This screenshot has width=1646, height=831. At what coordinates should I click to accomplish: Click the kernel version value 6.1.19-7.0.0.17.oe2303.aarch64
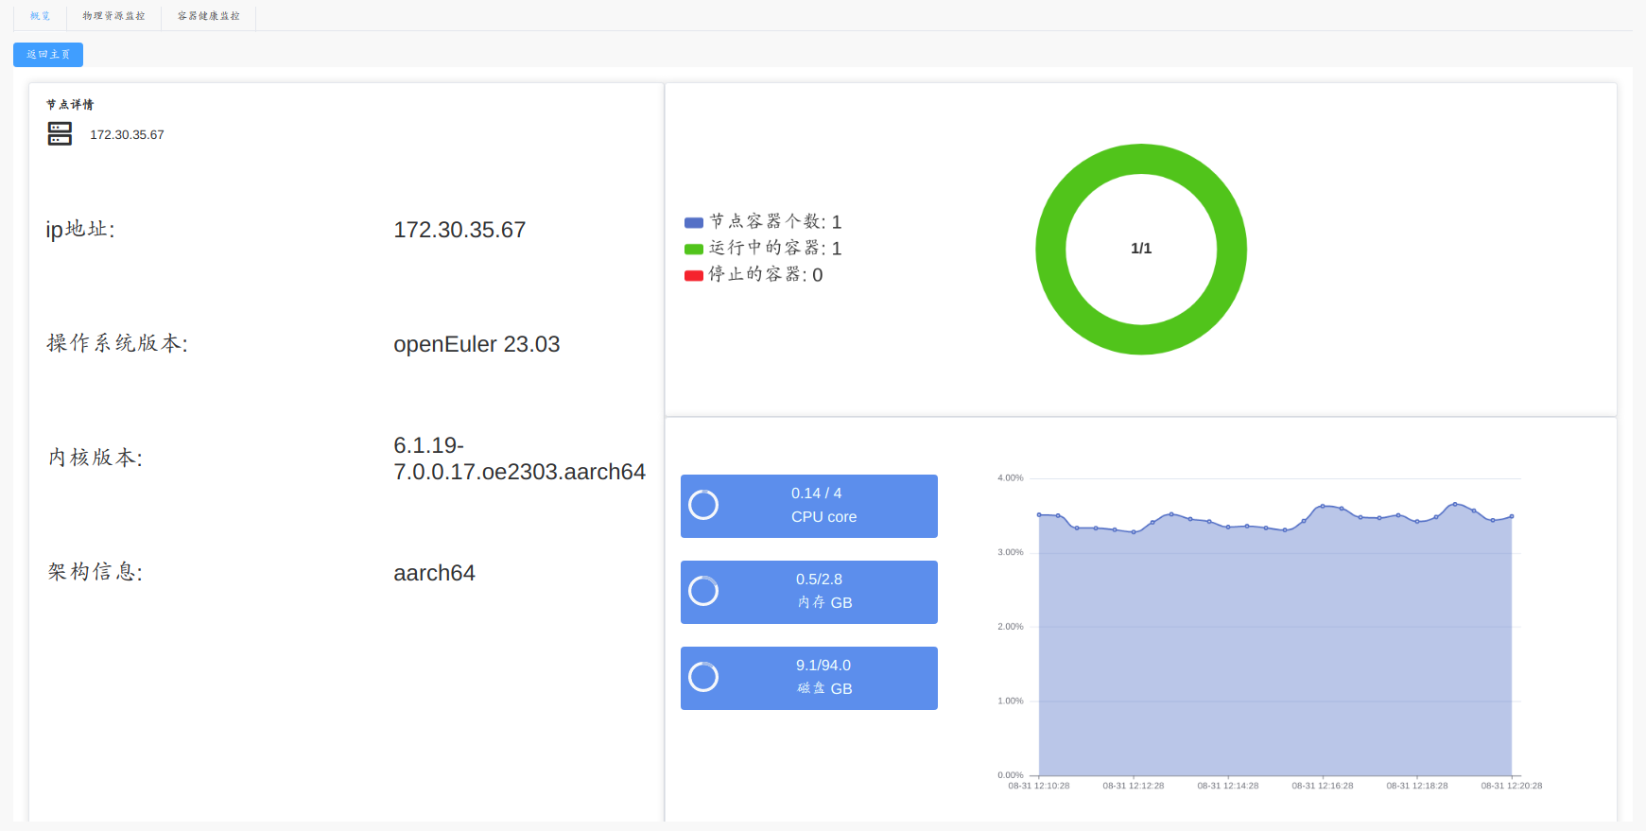tap(519, 459)
